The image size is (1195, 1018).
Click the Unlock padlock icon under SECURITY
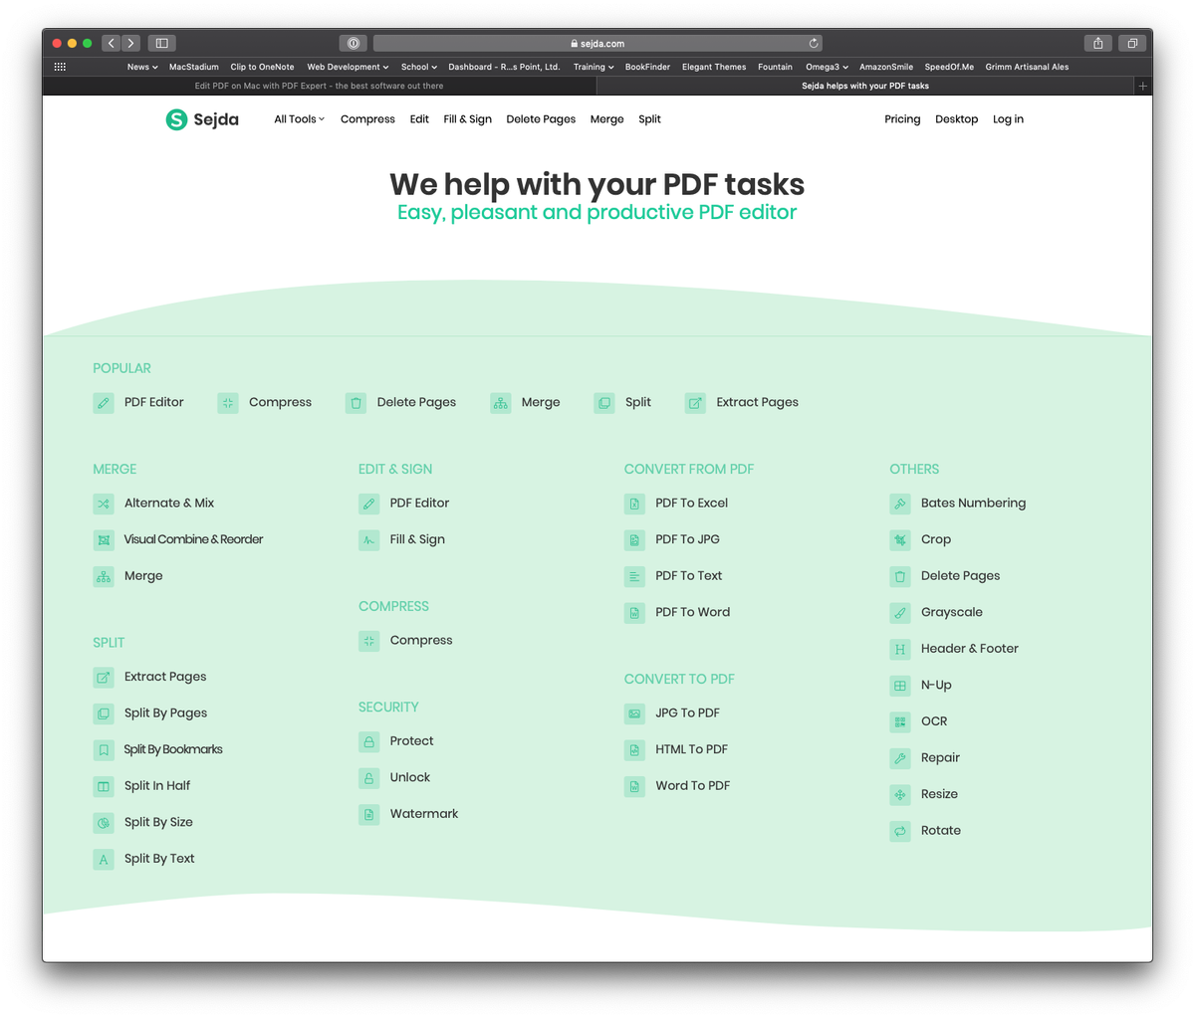369,777
